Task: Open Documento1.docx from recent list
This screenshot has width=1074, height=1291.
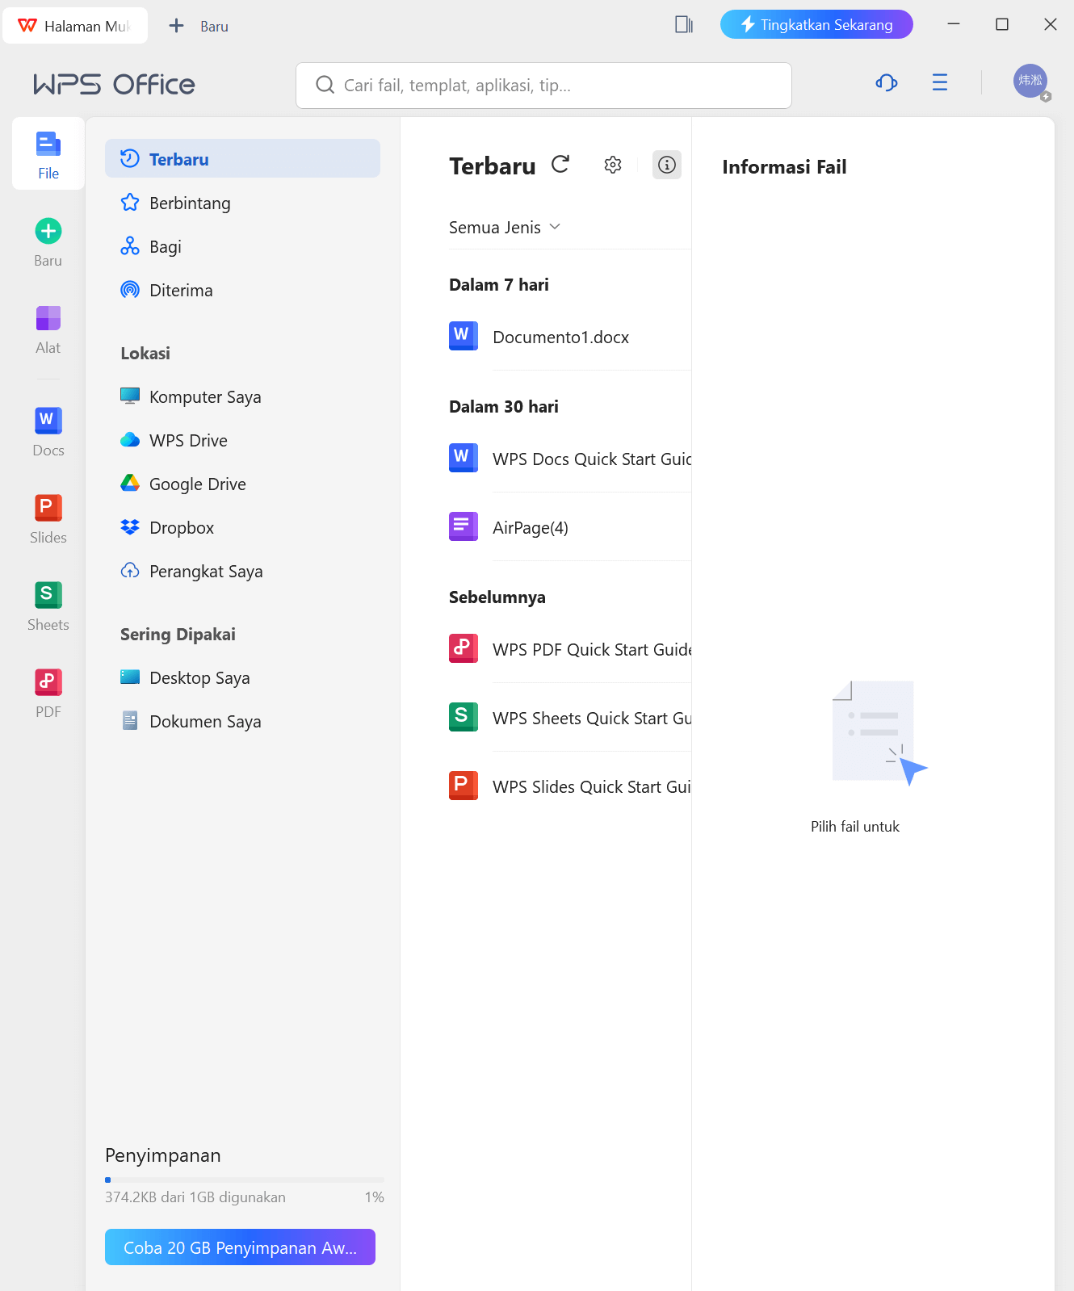Action: coord(560,337)
